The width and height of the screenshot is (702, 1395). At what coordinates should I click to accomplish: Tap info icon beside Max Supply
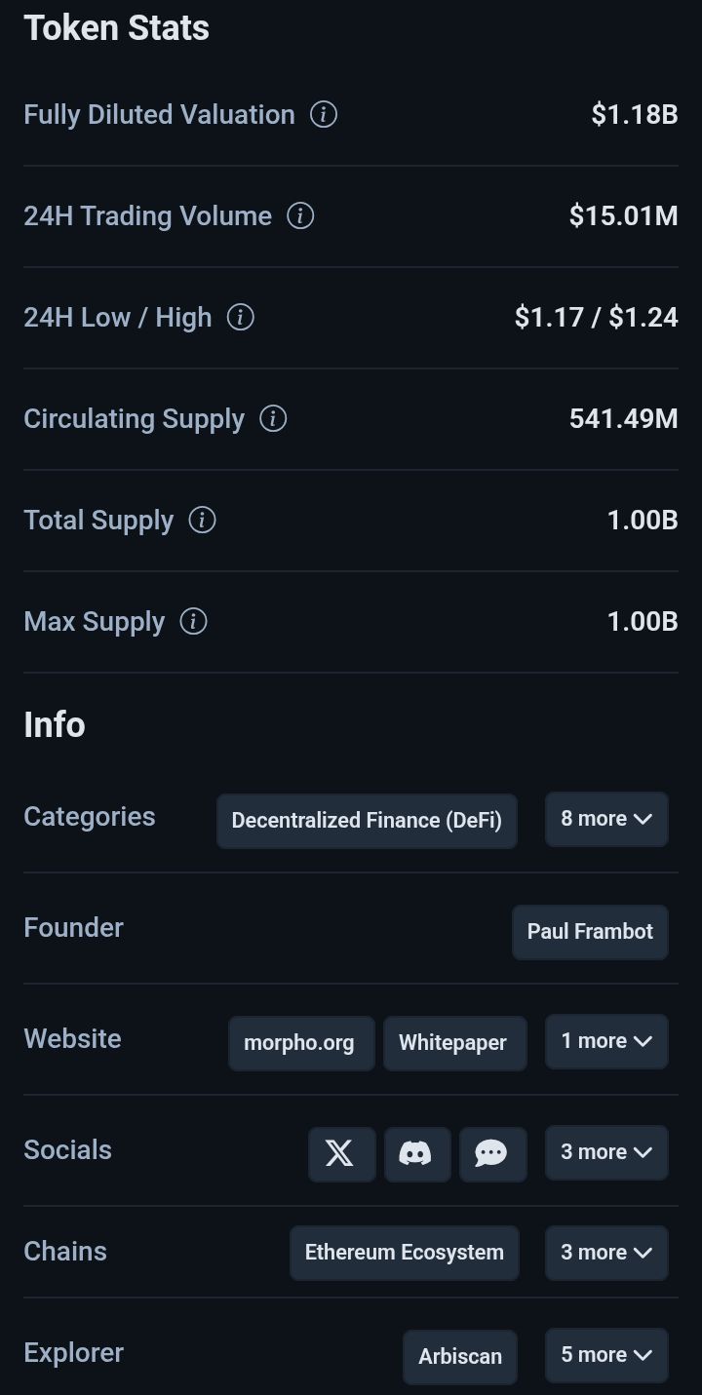(x=194, y=622)
